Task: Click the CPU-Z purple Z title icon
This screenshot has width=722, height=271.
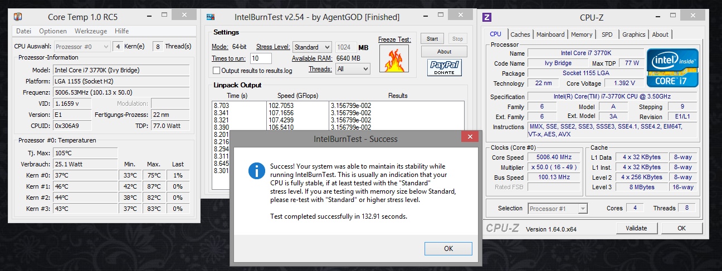Action: 487,17
